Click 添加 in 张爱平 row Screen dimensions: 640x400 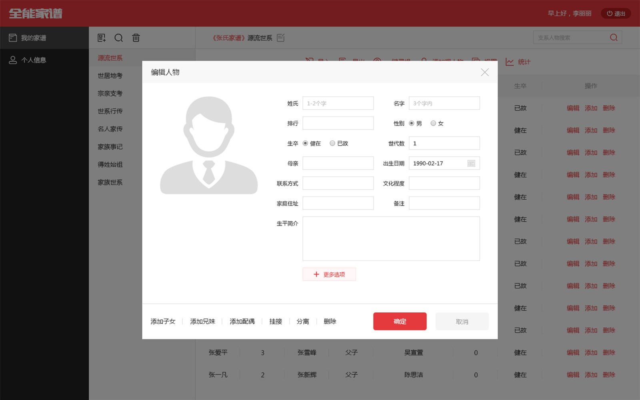tap(591, 352)
